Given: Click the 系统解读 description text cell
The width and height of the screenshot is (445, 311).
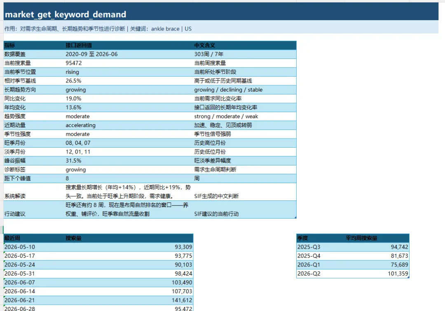Looking at the screenshot, I should [x=129, y=192].
